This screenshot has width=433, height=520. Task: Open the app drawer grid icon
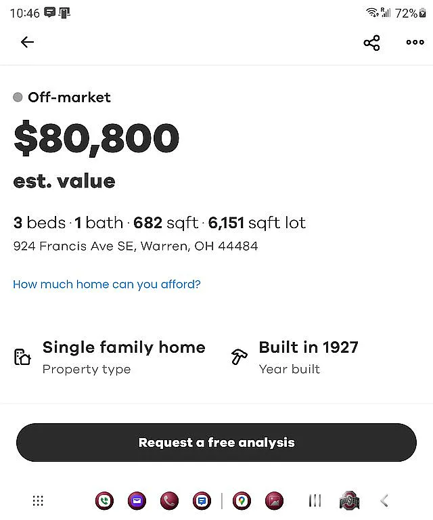pos(38,501)
